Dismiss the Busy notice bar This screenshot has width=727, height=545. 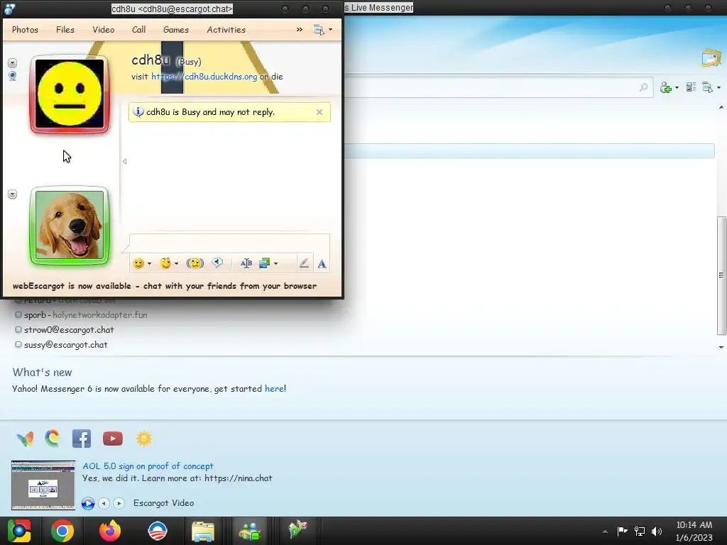(x=319, y=112)
